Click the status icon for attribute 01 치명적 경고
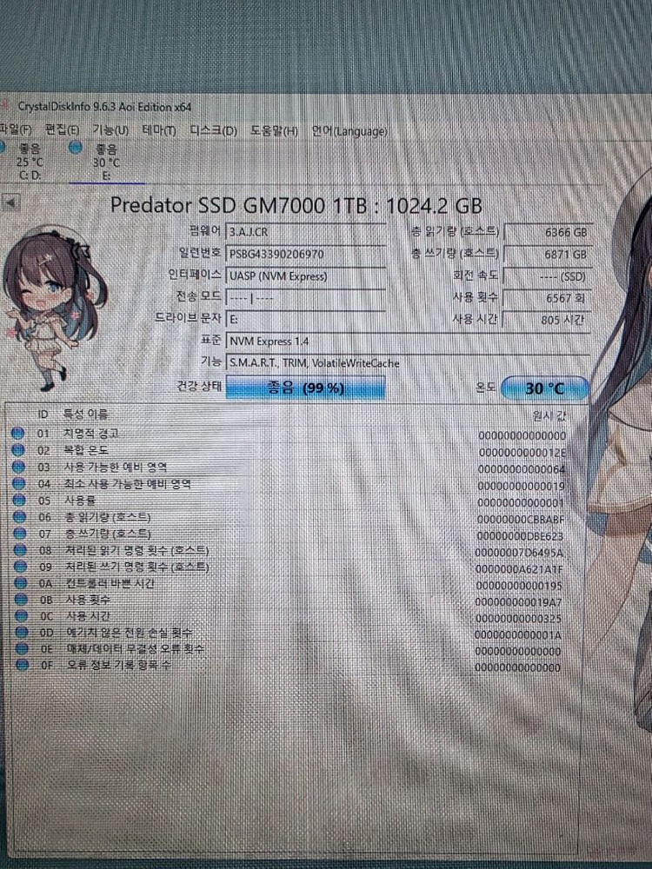The image size is (652, 869). pyautogui.click(x=17, y=434)
